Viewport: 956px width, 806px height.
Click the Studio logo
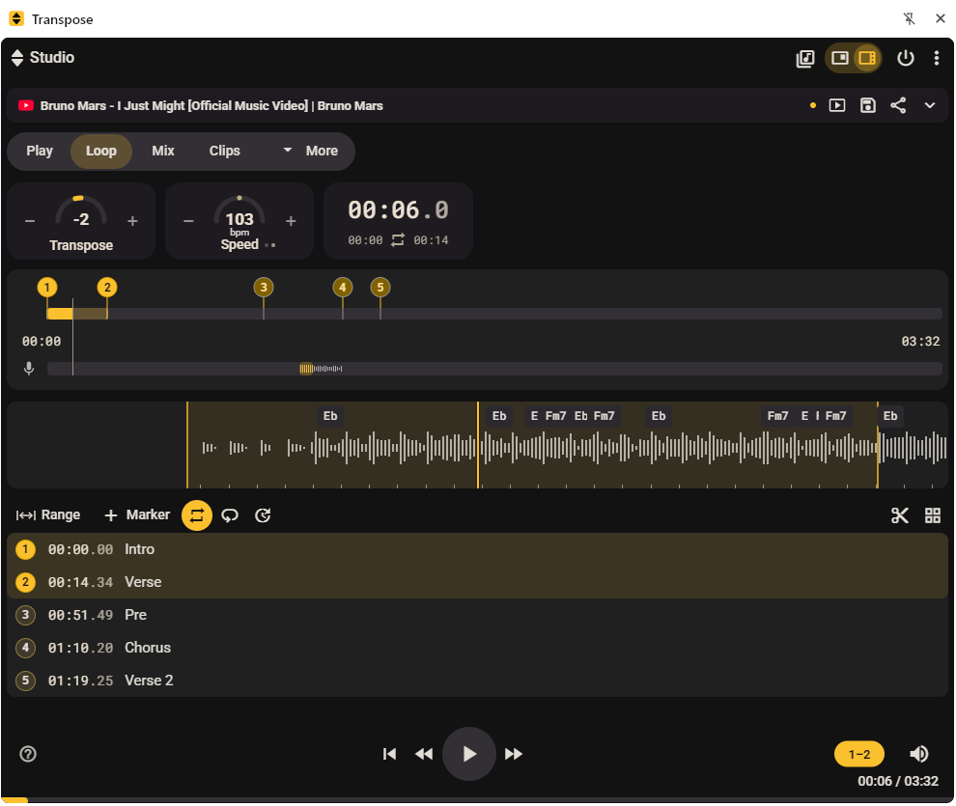pyautogui.click(x=42, y=58)
